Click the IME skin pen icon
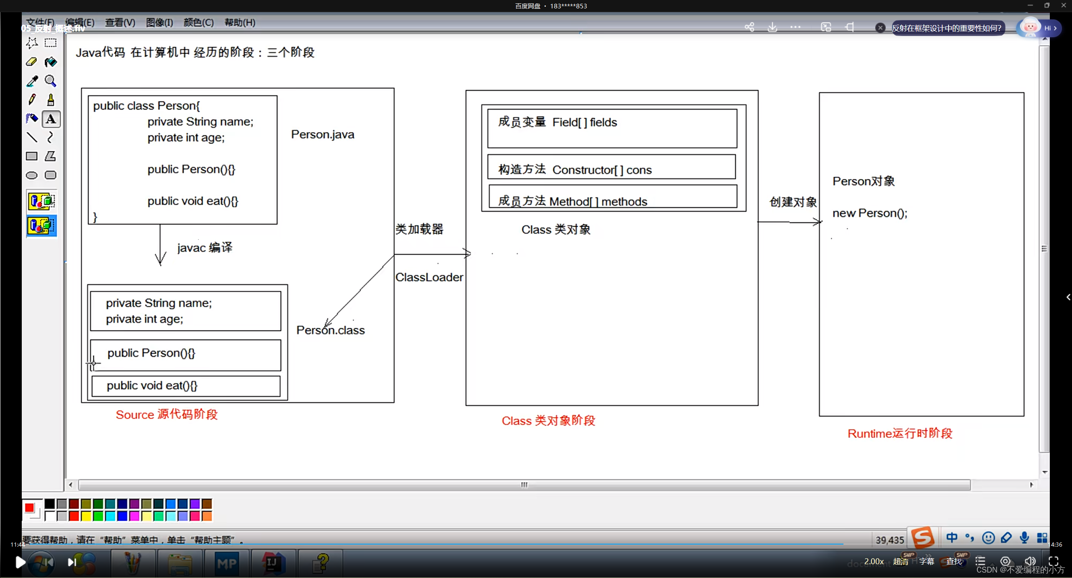The width and height of the screenshot is (1072, 578). point(1006,538)
